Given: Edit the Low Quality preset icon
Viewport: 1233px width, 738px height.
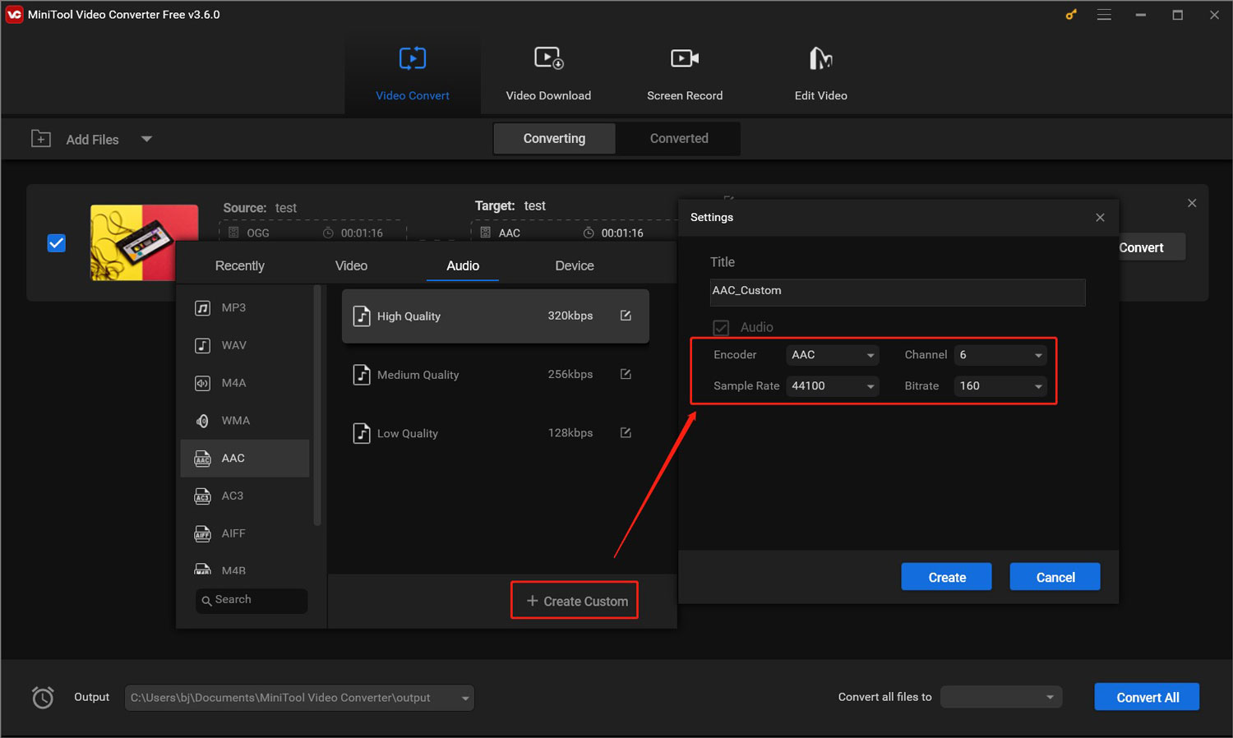Looking at the screenshot, I should click(x=626, y=432).
